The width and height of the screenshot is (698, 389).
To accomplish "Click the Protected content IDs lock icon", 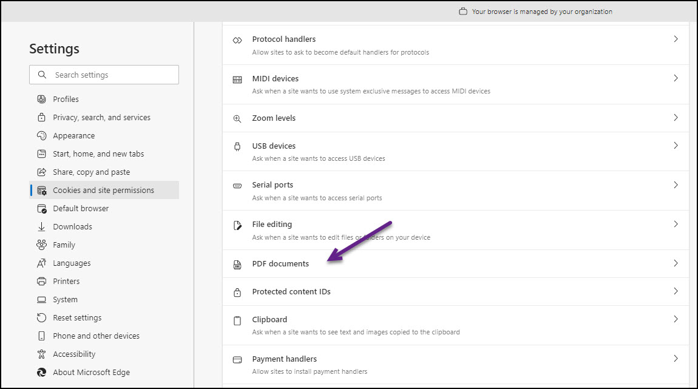I will 237,293.
